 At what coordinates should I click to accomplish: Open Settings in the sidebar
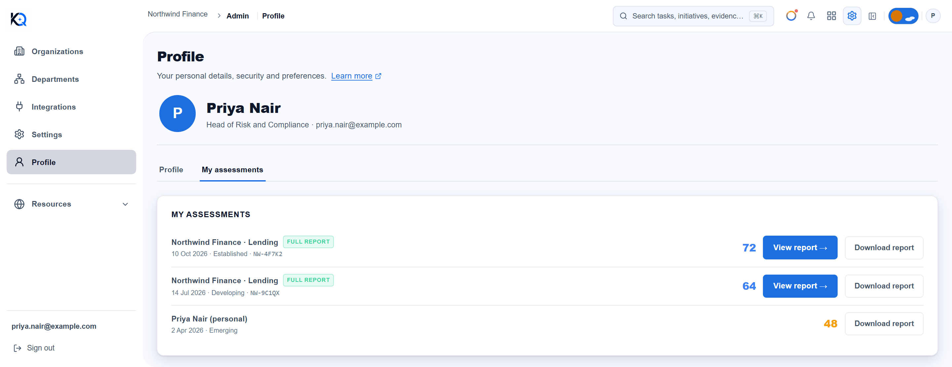point(71,134)
